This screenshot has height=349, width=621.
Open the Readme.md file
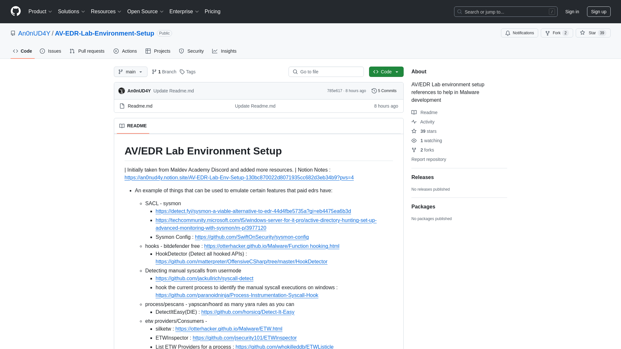click(140, 106)
